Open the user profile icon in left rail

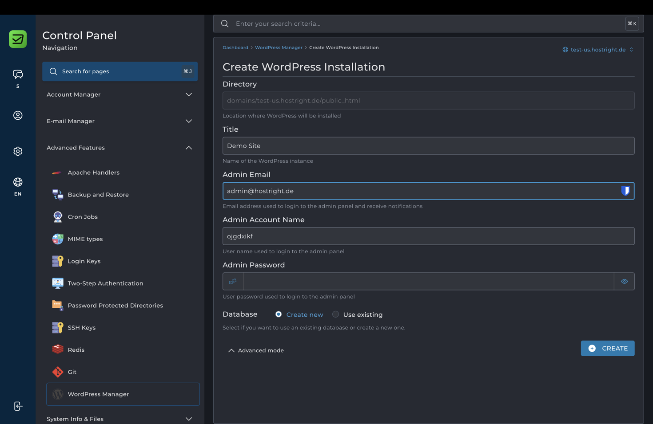(18, 115)
